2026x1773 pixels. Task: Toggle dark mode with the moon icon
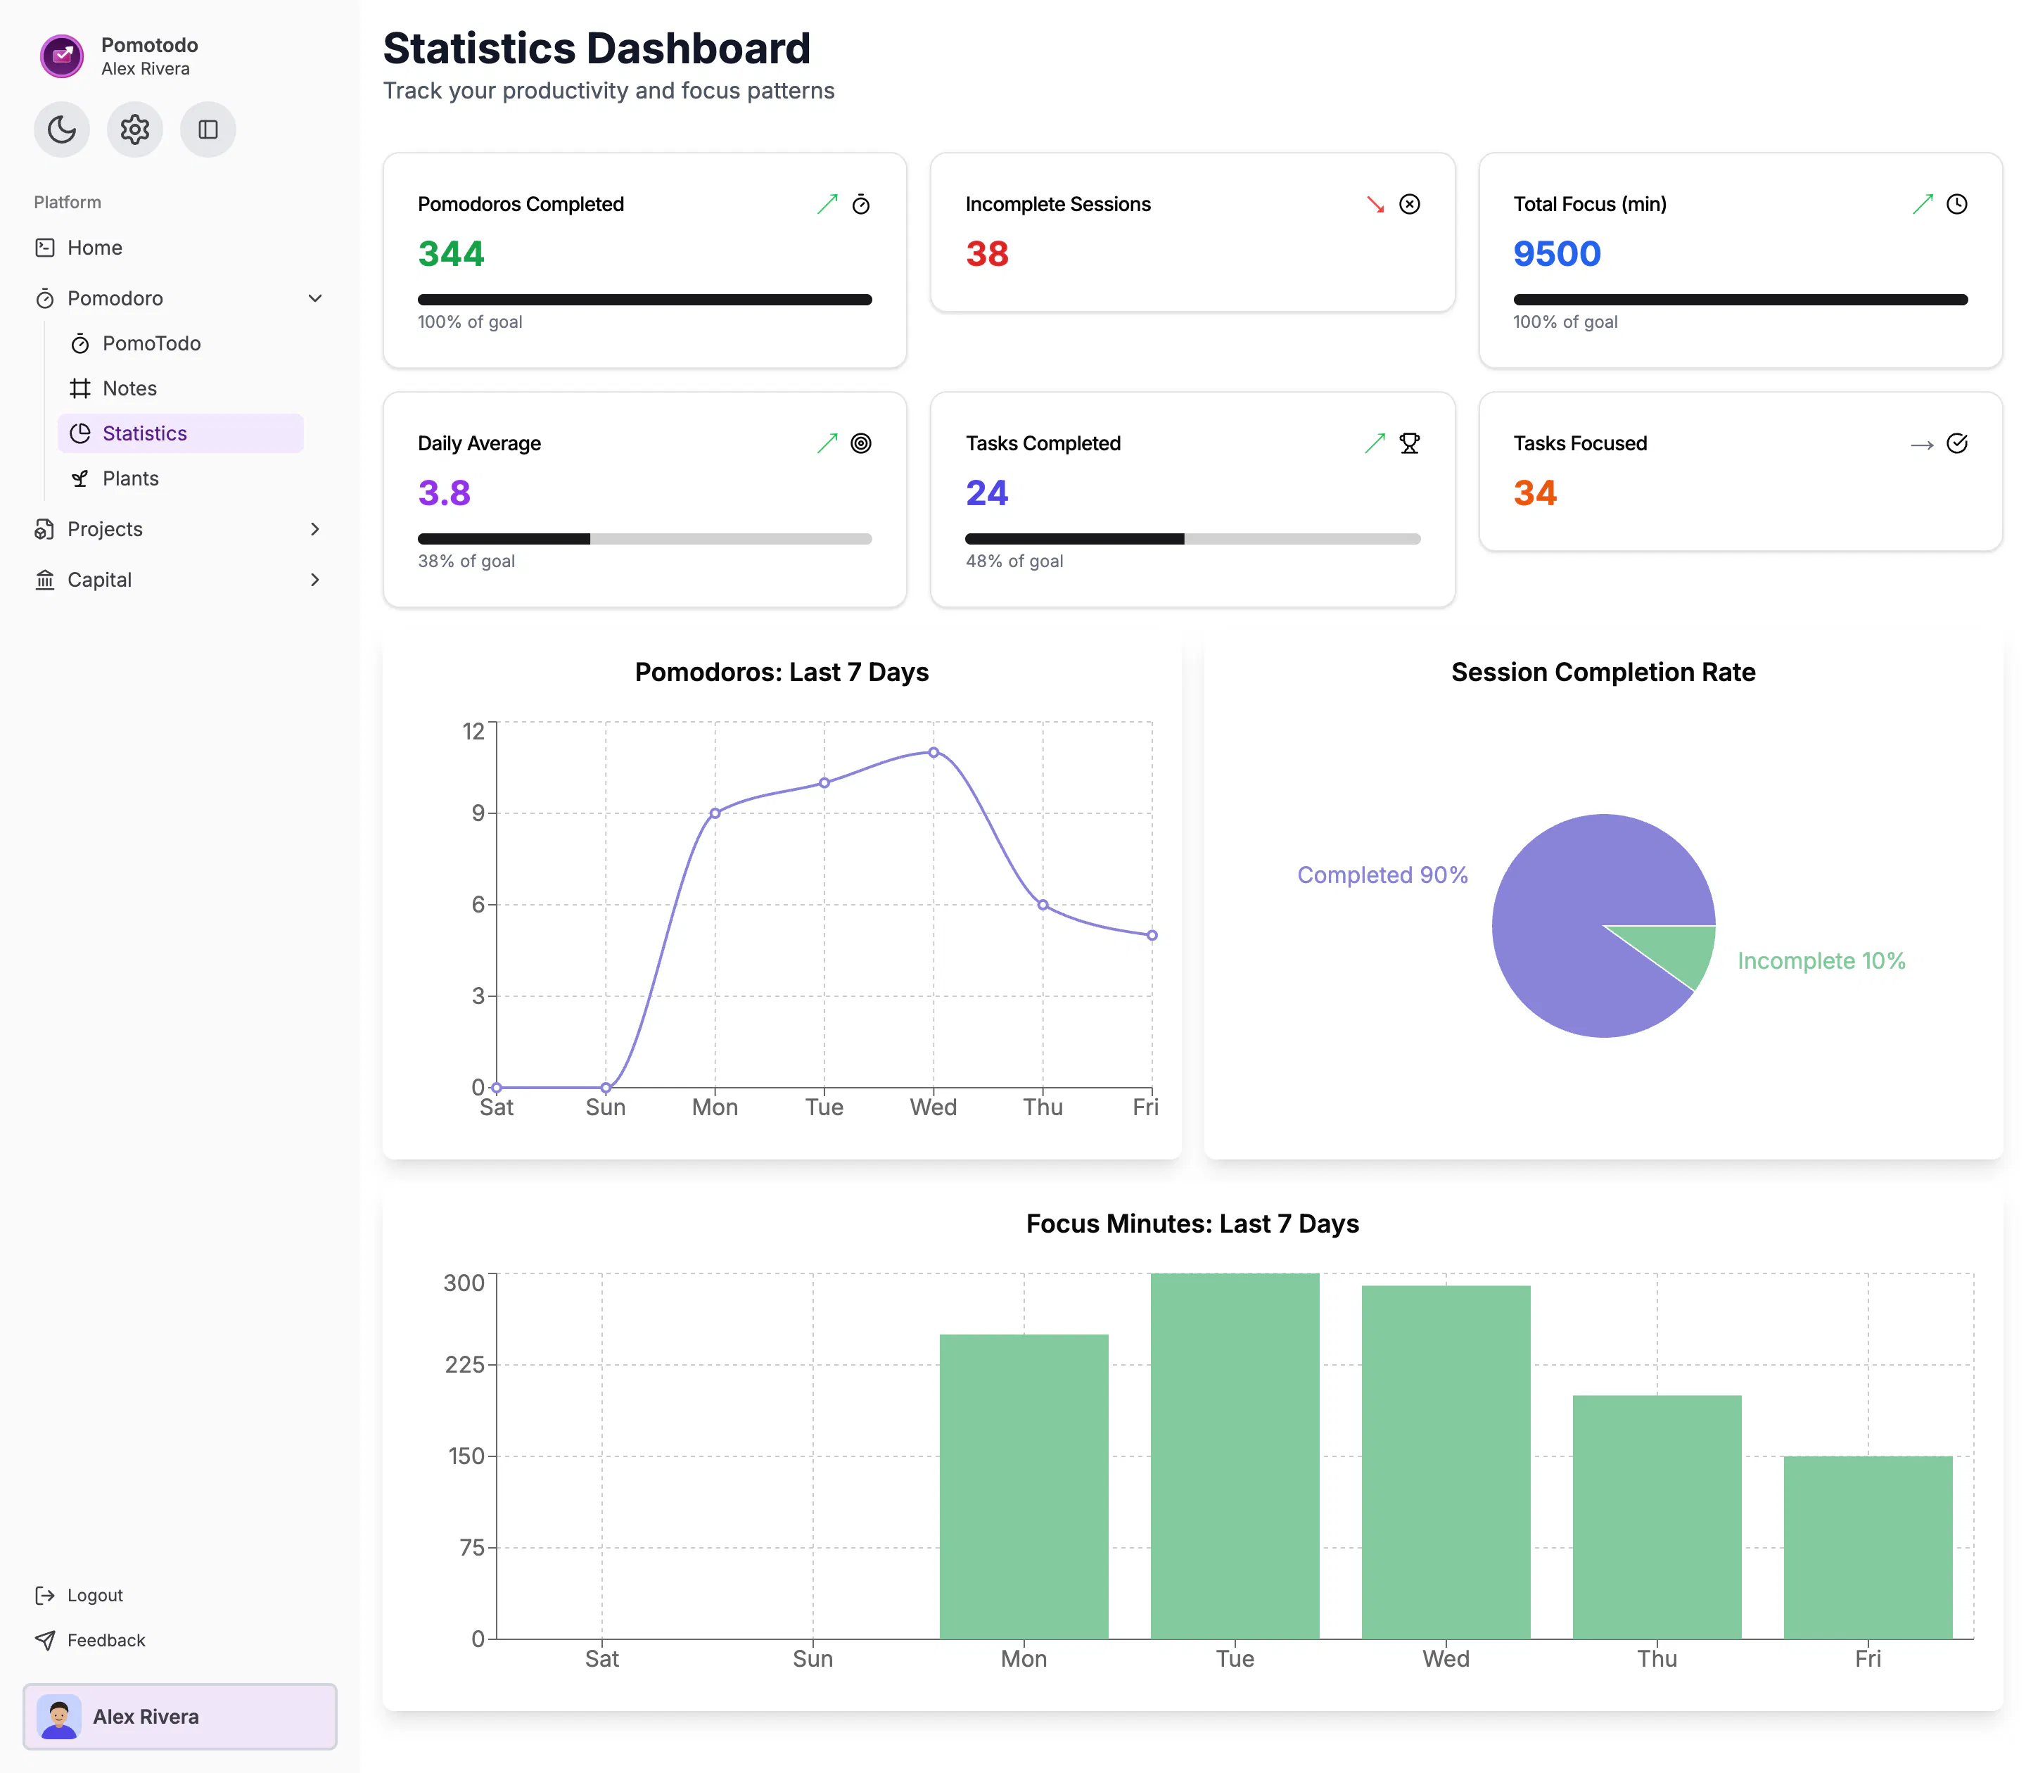pyautogui.click(x=61, y=129)
